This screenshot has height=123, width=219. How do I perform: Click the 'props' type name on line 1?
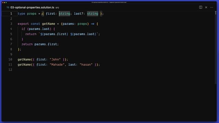(32, 14)
